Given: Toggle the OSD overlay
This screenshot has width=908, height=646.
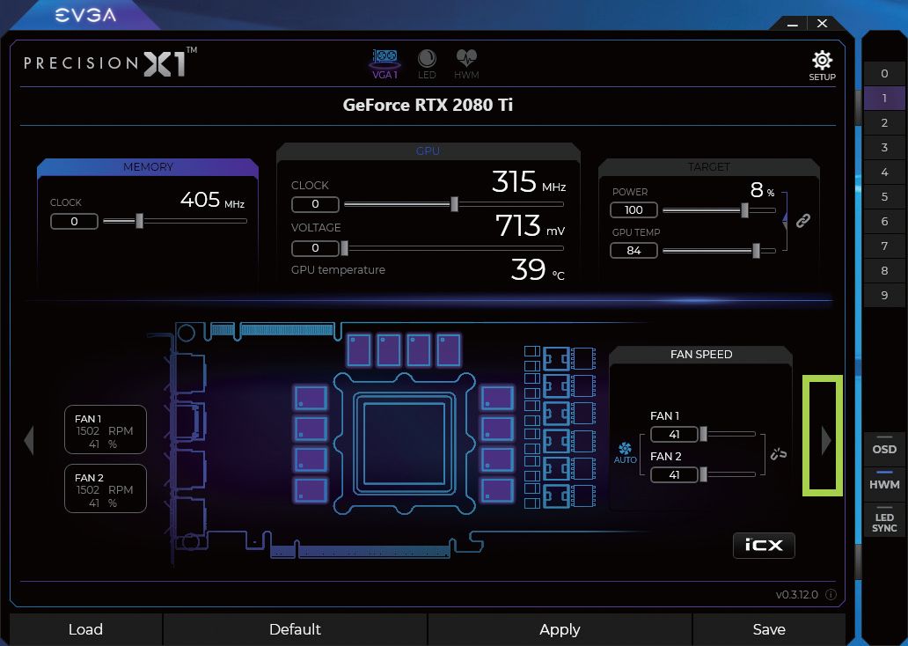Looking at the screenshot, I should pyautogui.click(x=883, y=447).
